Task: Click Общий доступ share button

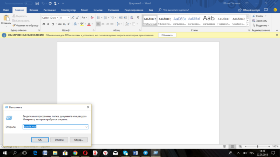Action: pos(249,10)
